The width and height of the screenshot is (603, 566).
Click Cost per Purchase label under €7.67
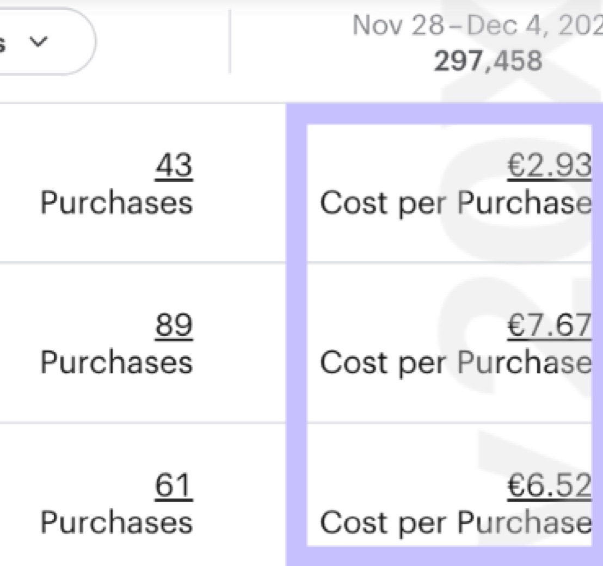pyautogui.click(x=455, y=363)
